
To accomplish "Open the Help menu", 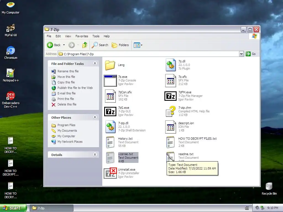I will click(x=106, y=36).
